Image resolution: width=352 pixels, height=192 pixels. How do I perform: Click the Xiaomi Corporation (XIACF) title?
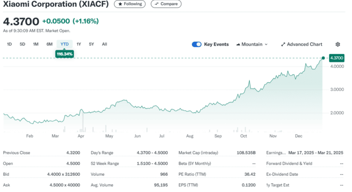click(56, 4)
